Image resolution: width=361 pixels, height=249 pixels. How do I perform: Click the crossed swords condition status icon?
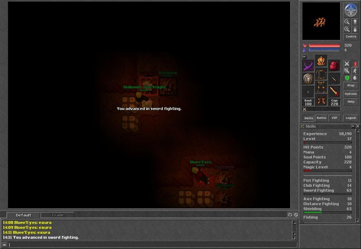click(304, 109)
